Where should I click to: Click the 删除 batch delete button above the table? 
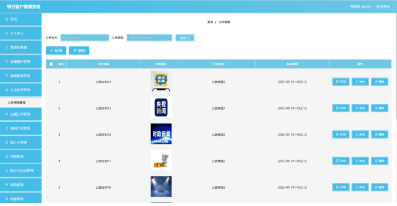[79, 51]
